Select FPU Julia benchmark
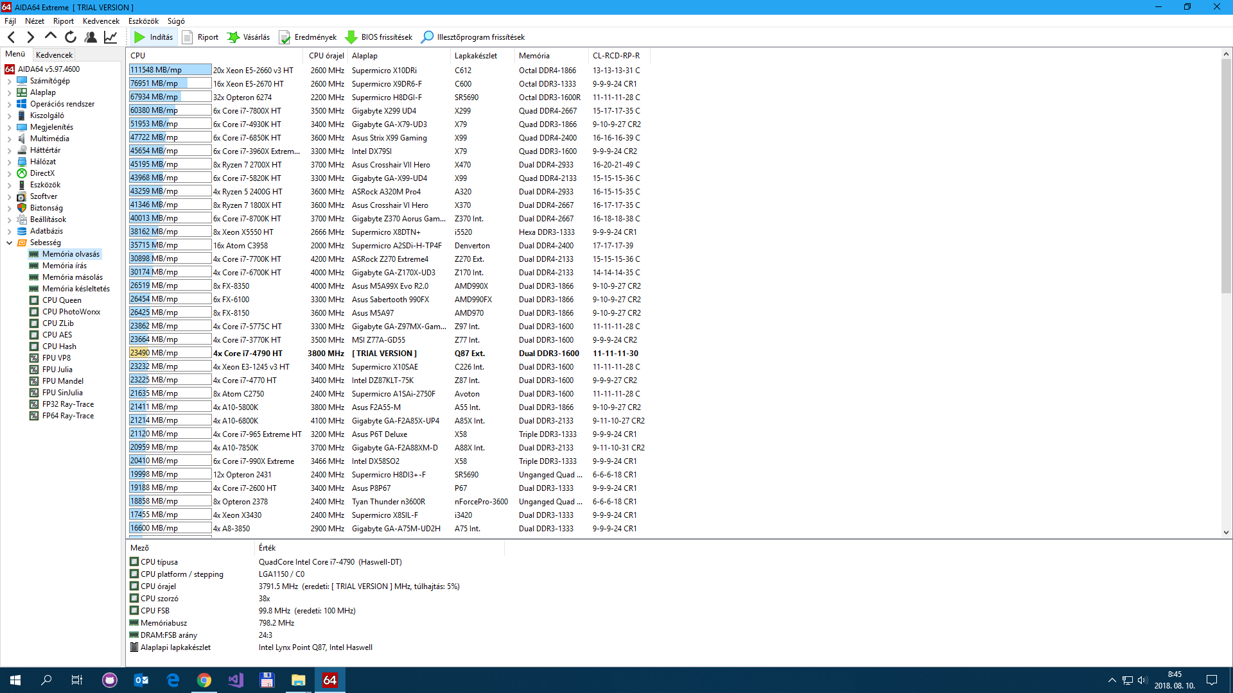This screenshot has width=1233, height=693. [x=57, y=370]
